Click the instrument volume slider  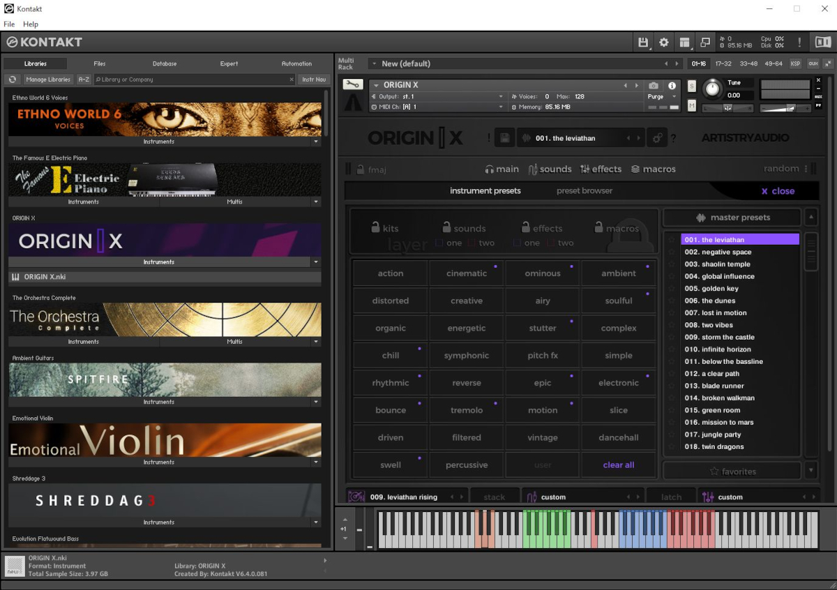(785, 108)
